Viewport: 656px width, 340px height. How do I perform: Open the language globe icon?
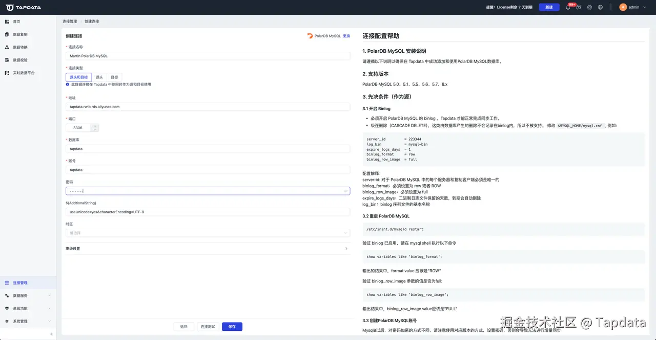tap(600, 7)
